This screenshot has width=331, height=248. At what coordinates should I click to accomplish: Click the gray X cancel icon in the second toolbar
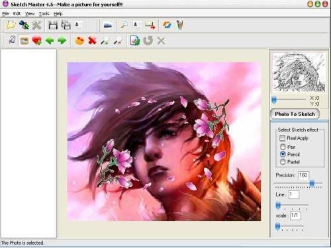click(162, 41)
